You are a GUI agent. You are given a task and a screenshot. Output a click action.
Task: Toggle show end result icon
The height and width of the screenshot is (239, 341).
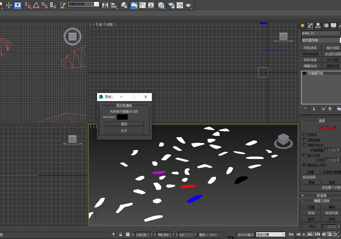tap(314, 108)
